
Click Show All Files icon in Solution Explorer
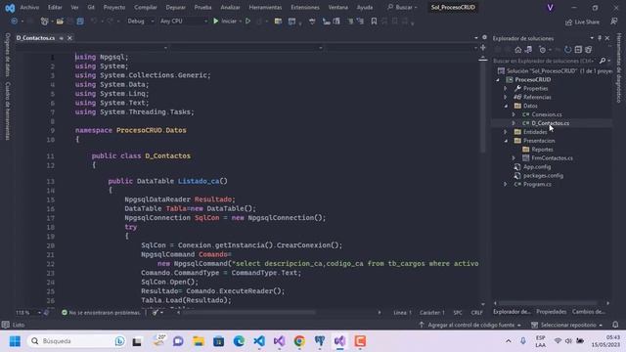(589, 50)
